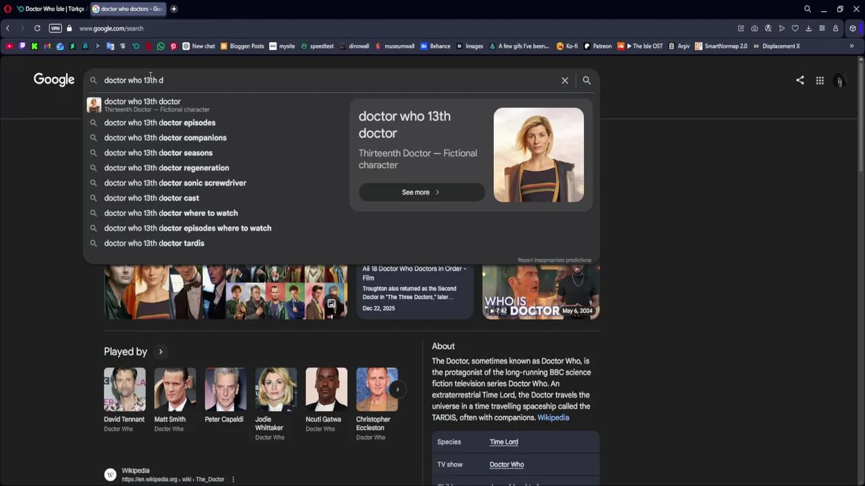Viewport: 865px width, 486px height.
Task: Click the Thirteenth Doctor portrait image
Action: pos(539,155)
